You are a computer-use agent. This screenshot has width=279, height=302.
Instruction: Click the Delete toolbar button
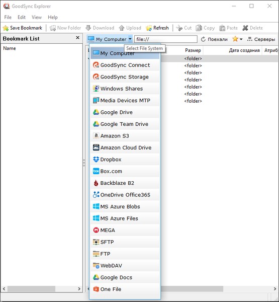[253, 28]
